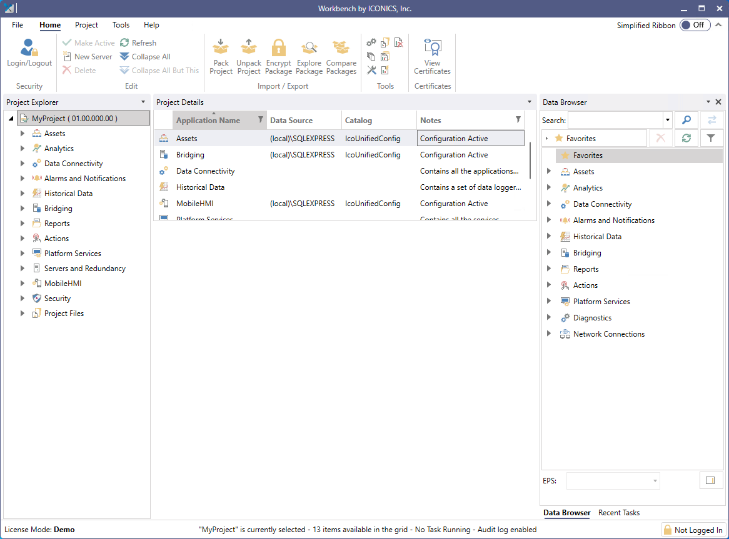Open the Help tab
Image resolution: width=729 pixels, height=539 pixels.
[151, 25]
